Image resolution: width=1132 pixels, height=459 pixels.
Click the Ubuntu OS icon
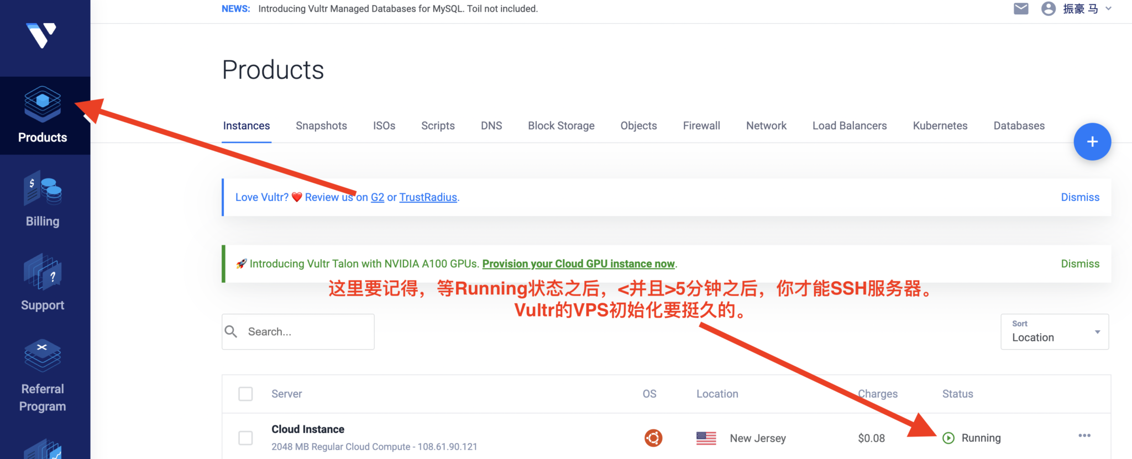(x=653, y=438)
